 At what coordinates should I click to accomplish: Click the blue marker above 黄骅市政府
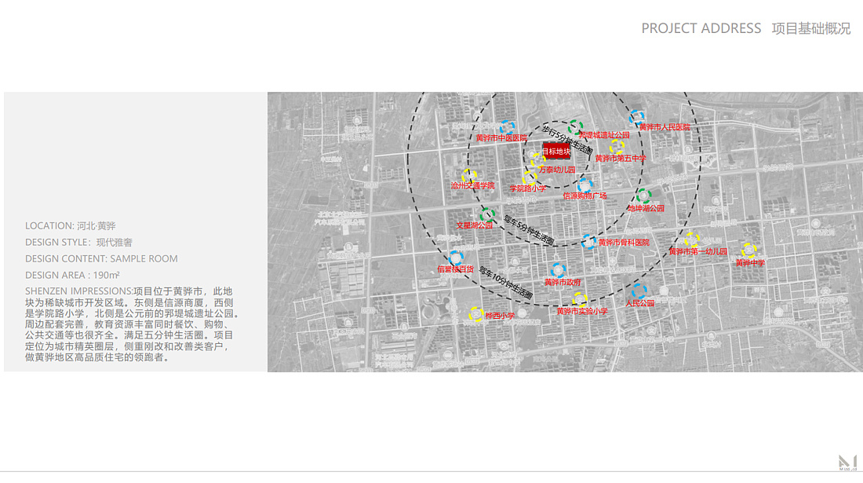tap(558, 271)
